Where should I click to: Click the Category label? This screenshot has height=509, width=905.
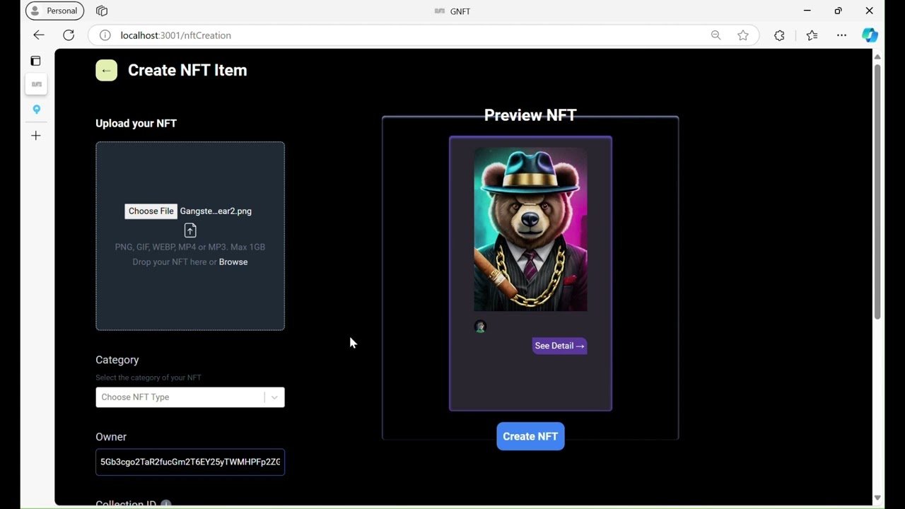pos(117,360)
